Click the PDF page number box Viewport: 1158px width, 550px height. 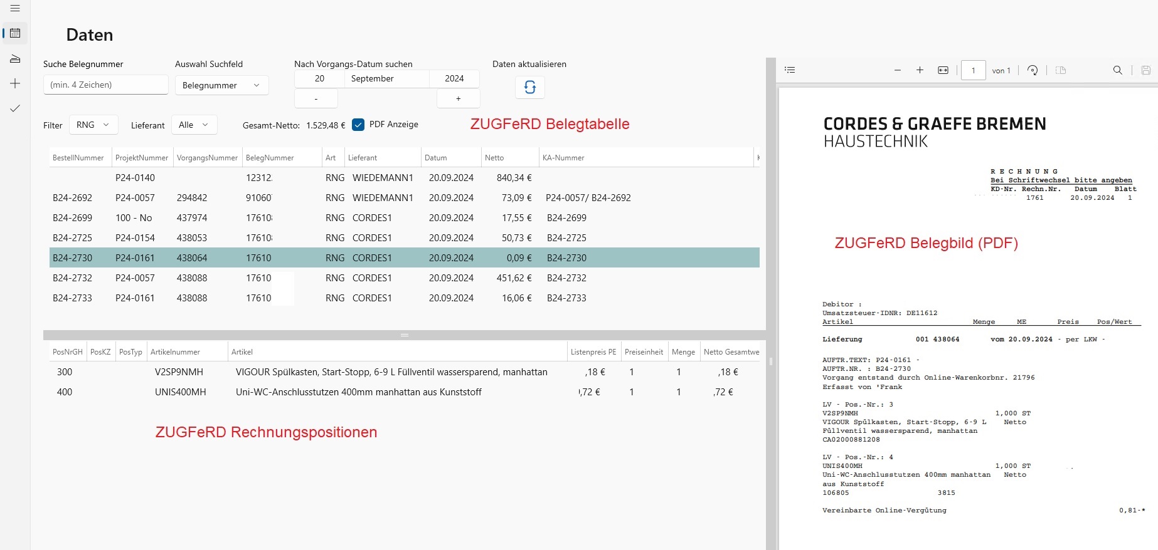tap(974, 70)
